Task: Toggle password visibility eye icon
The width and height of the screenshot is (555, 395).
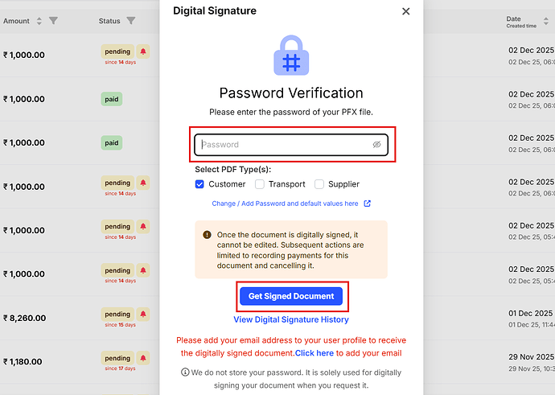Action: click(x=376, y=145)
